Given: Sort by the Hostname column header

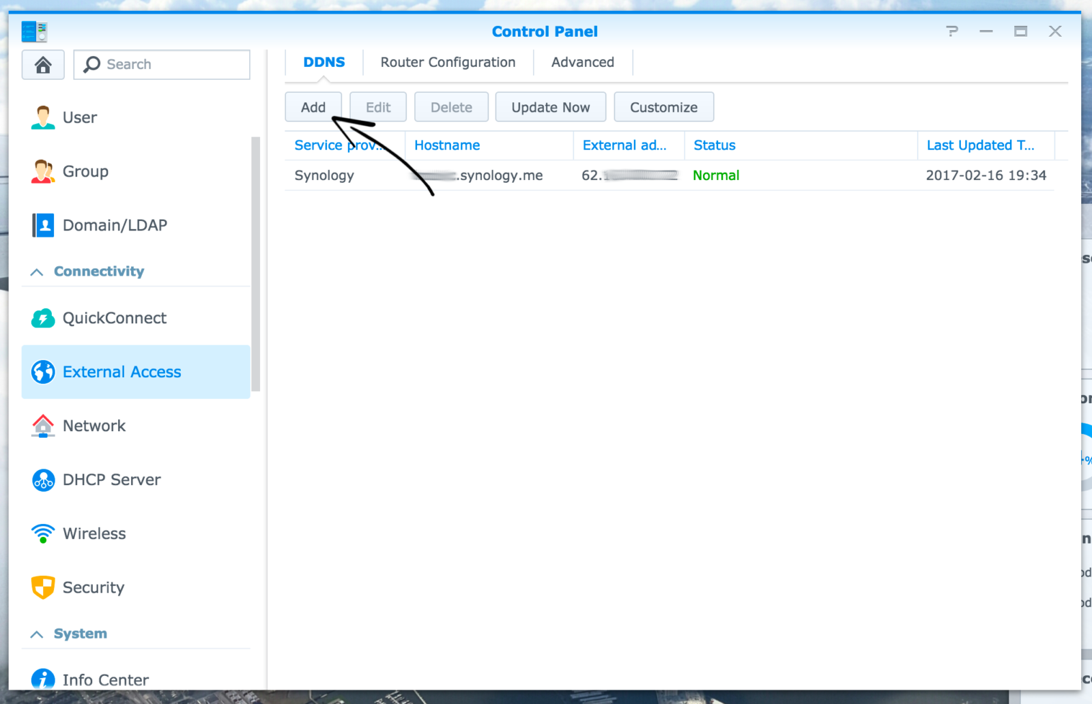Looking at the screenshot, I should coord(489,145).
